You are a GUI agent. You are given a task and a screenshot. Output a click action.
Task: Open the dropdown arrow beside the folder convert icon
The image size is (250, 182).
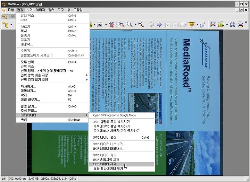click(227, 25)
